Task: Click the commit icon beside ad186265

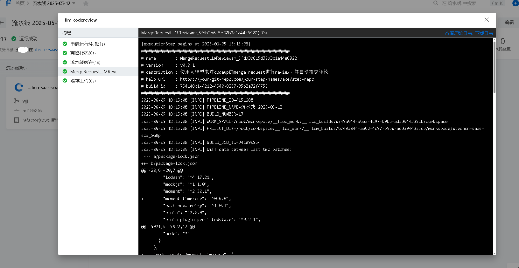Action: [x=17, y=111]
